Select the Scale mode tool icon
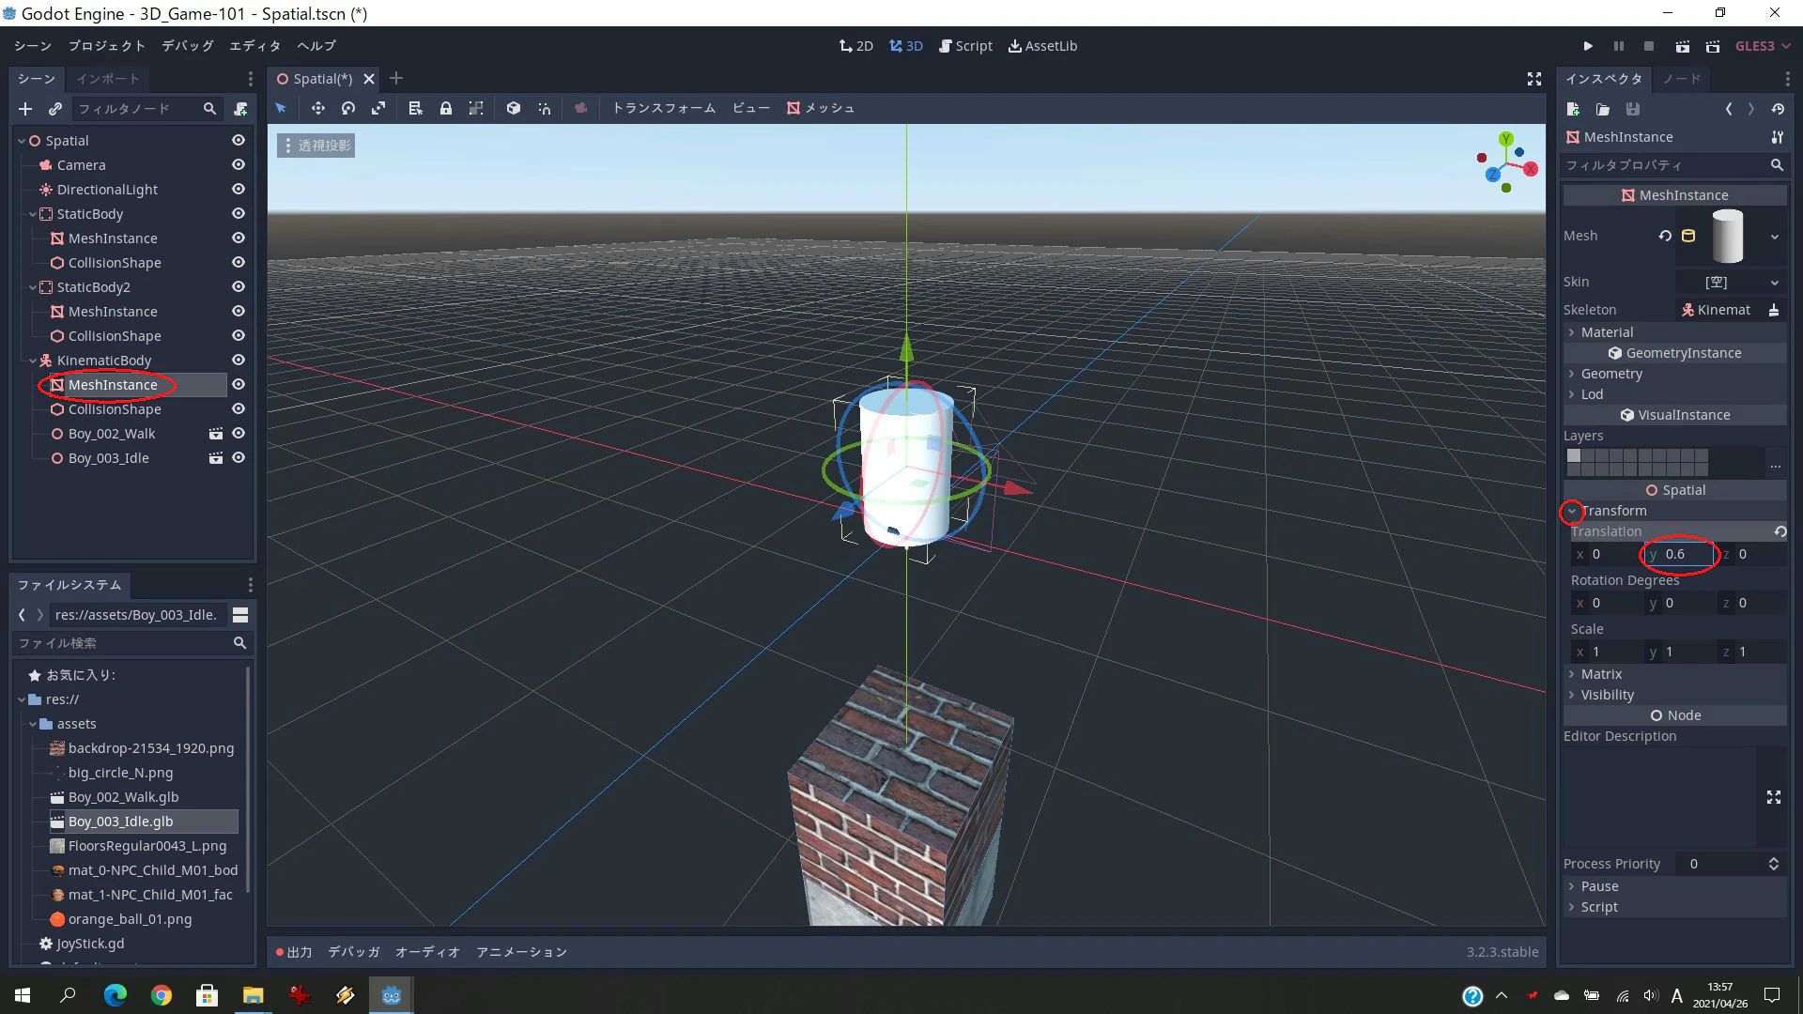 click(x=378, y=108)
